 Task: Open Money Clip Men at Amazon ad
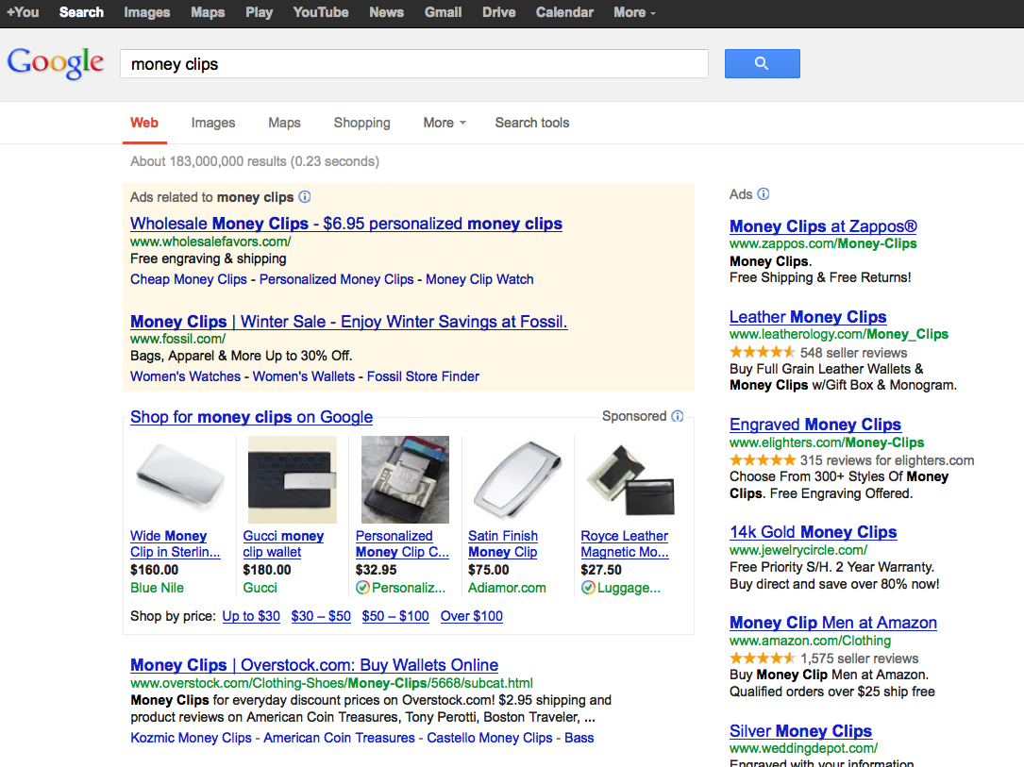click(832, 623)
